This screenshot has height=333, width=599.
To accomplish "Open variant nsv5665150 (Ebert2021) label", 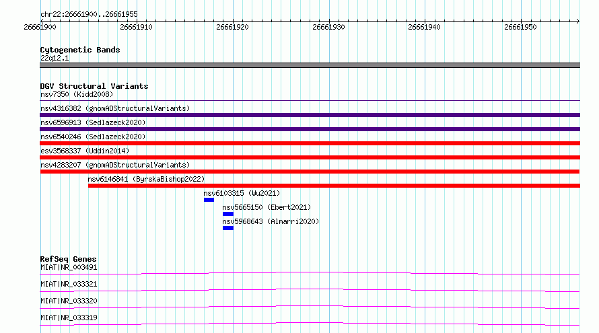I will [267, 207].
